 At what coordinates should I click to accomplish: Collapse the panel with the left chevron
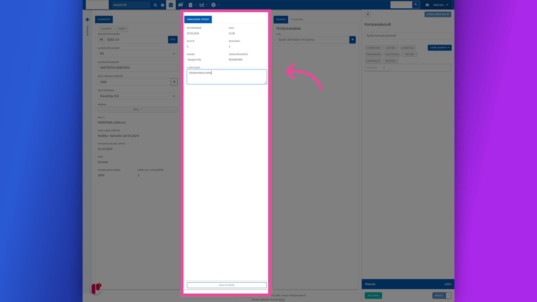(x=368, y=14)
